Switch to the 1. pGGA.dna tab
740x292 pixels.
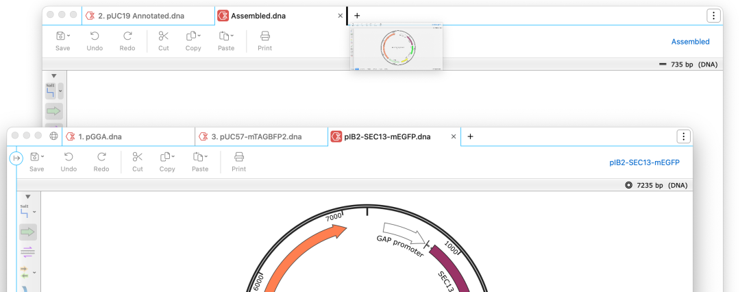pyautogui.click(x=128, y=136)
